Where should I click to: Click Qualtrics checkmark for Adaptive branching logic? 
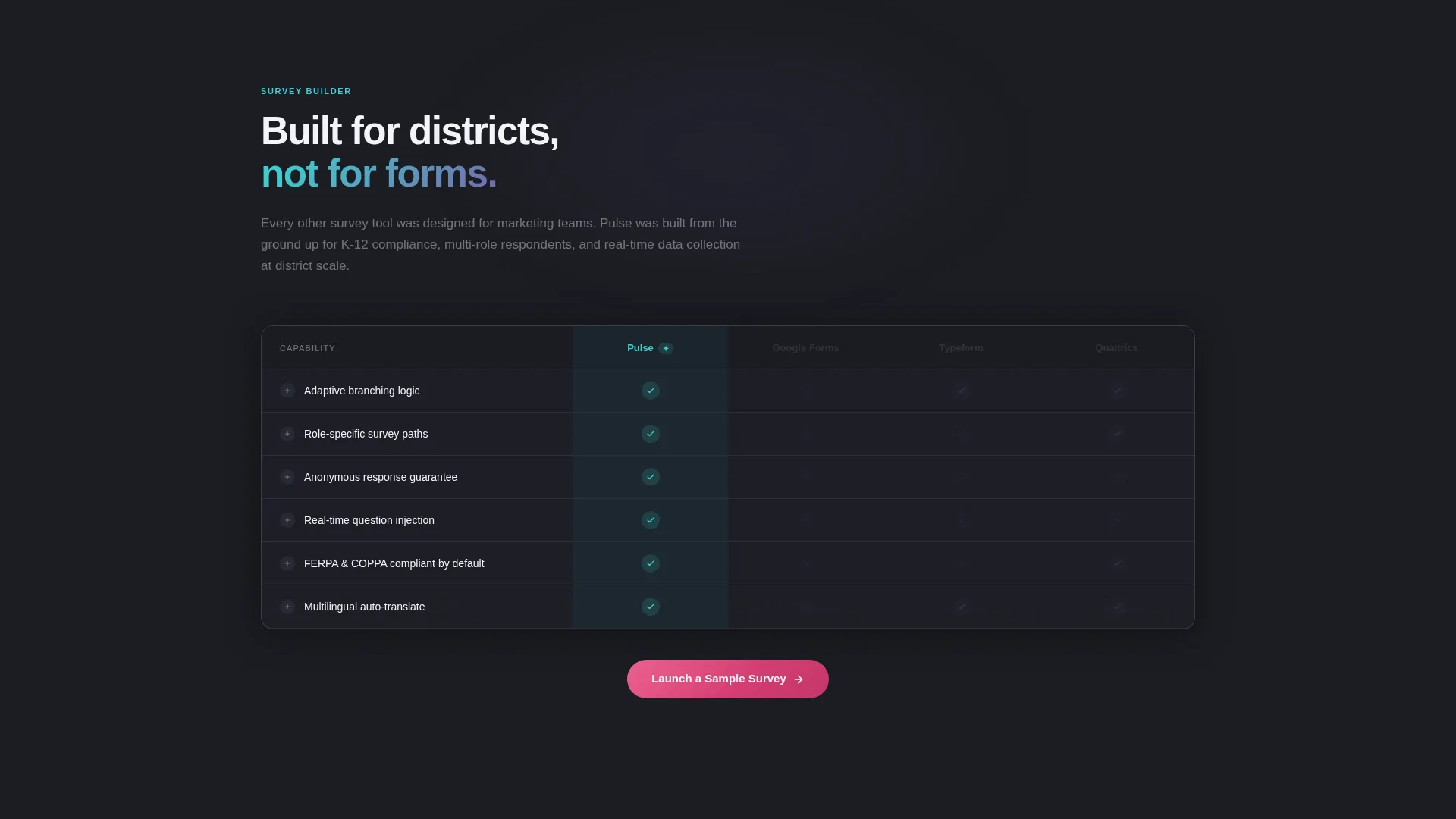1116,391
